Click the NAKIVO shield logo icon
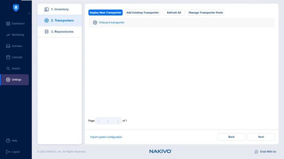This screenshot has height=159, width=284. tap(16, 8)
